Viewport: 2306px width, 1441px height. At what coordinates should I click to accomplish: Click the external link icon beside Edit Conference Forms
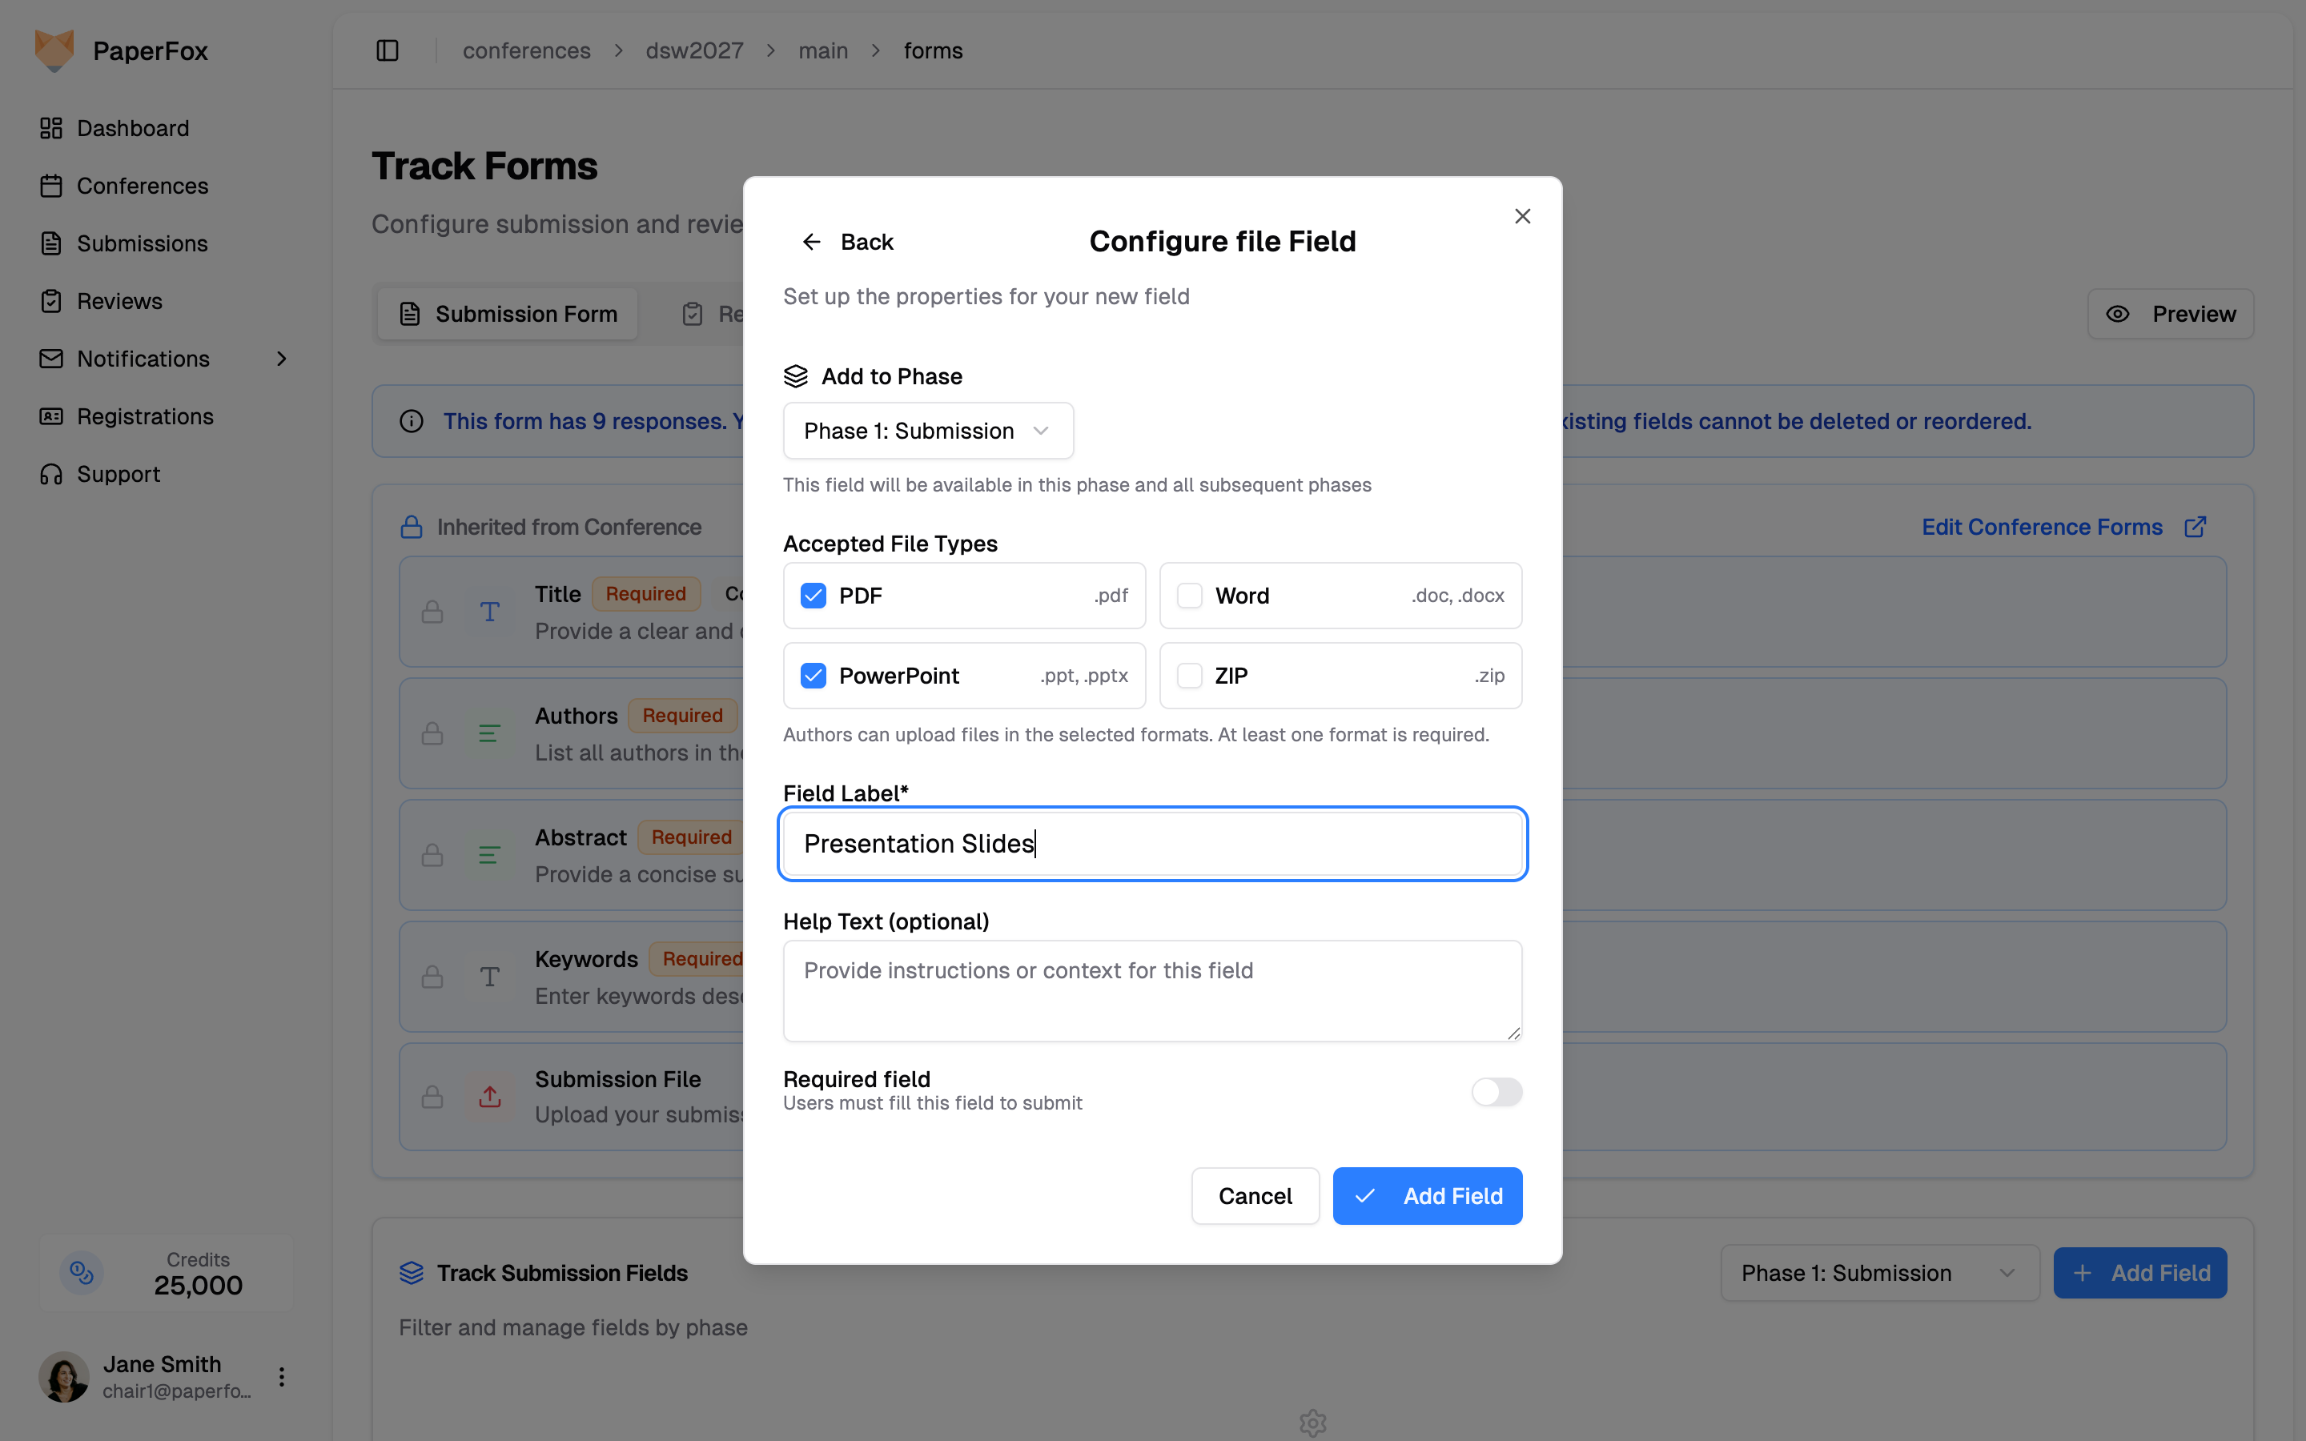click(x=2196, y=527)
